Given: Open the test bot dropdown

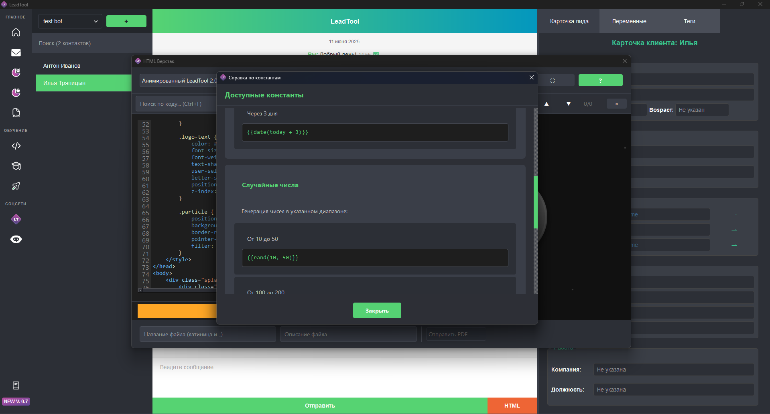Looking at the screenshot, I should (x=70, y=21).
